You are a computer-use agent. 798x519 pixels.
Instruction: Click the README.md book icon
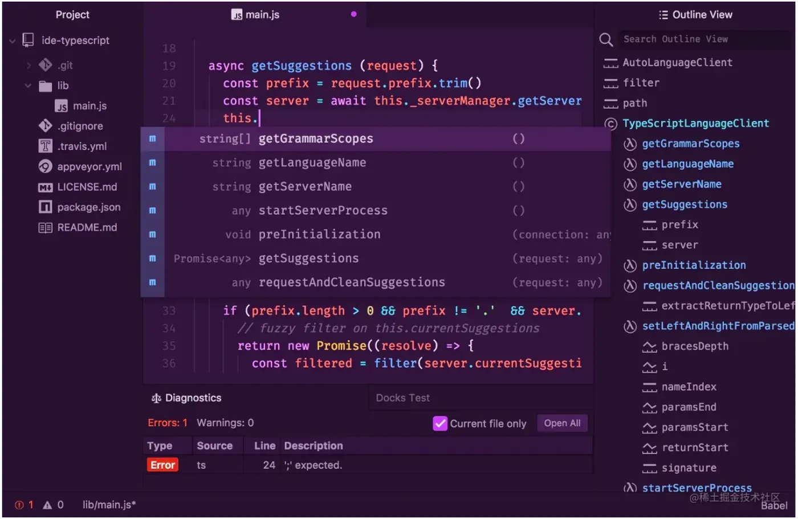[45, 228]
